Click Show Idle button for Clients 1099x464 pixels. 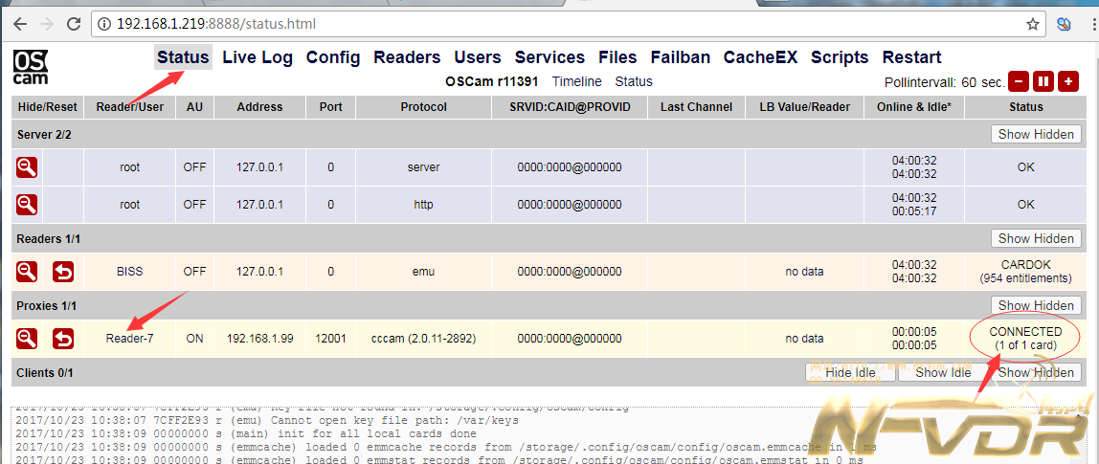point(943,372)
